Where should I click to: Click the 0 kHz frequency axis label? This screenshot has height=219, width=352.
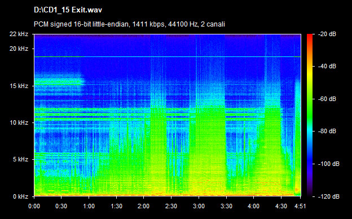pos(20,196)
